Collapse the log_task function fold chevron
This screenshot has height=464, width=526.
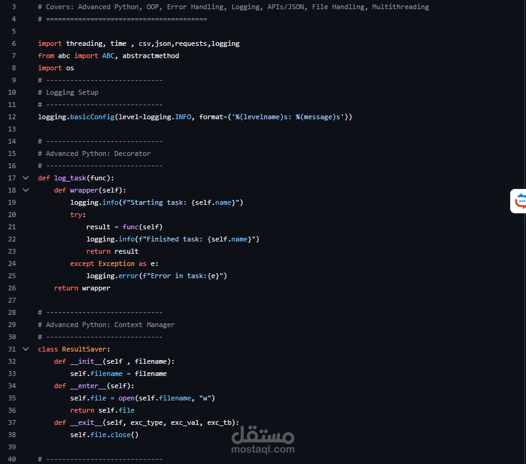point(26,178)
